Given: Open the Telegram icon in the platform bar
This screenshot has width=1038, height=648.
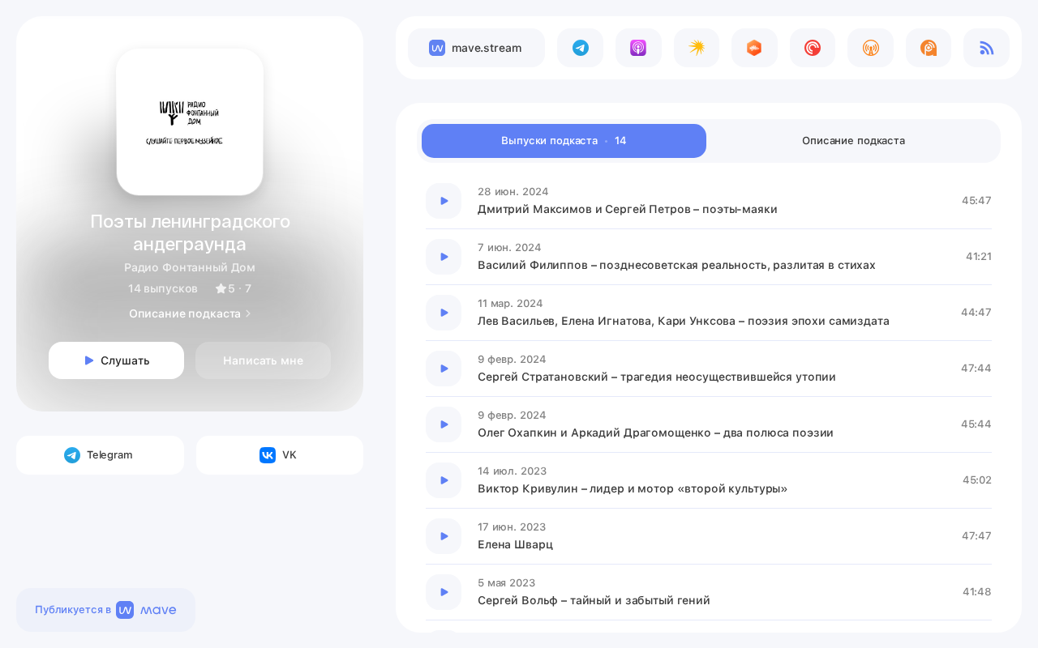Looking at the screenshot, I should (580, 48).
